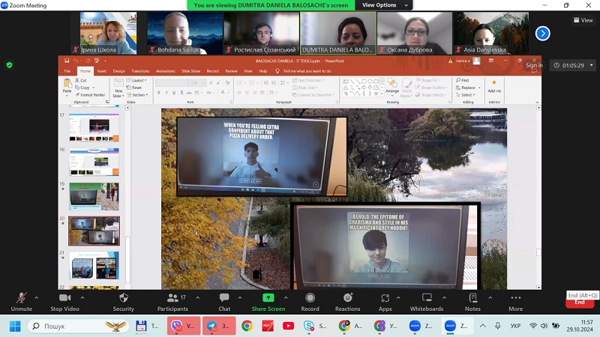Click Cut in the Clipboard group
This screenshot has height=337, width=600.
tap(81, 80)
